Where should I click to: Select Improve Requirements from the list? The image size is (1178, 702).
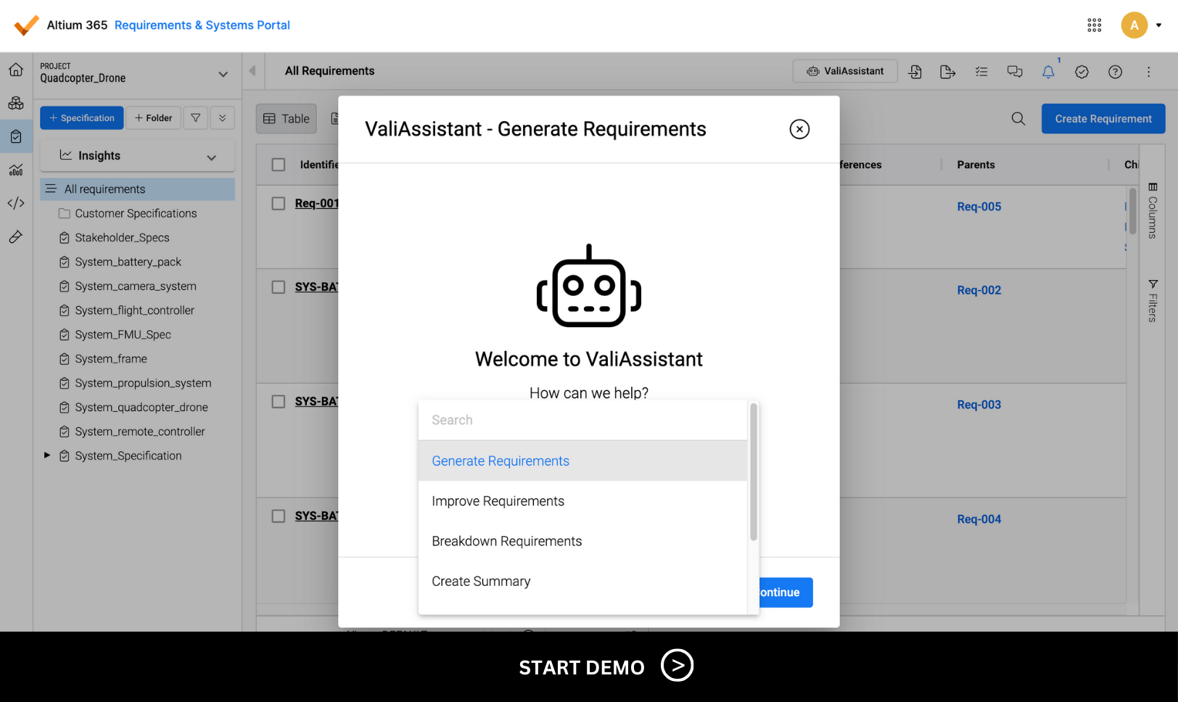point(498,501)
